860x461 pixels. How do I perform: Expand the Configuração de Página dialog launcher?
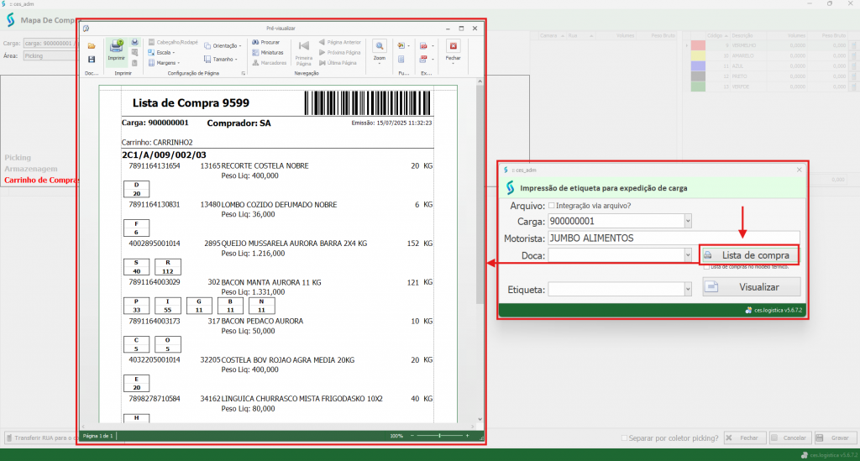[x=243, y=73]
